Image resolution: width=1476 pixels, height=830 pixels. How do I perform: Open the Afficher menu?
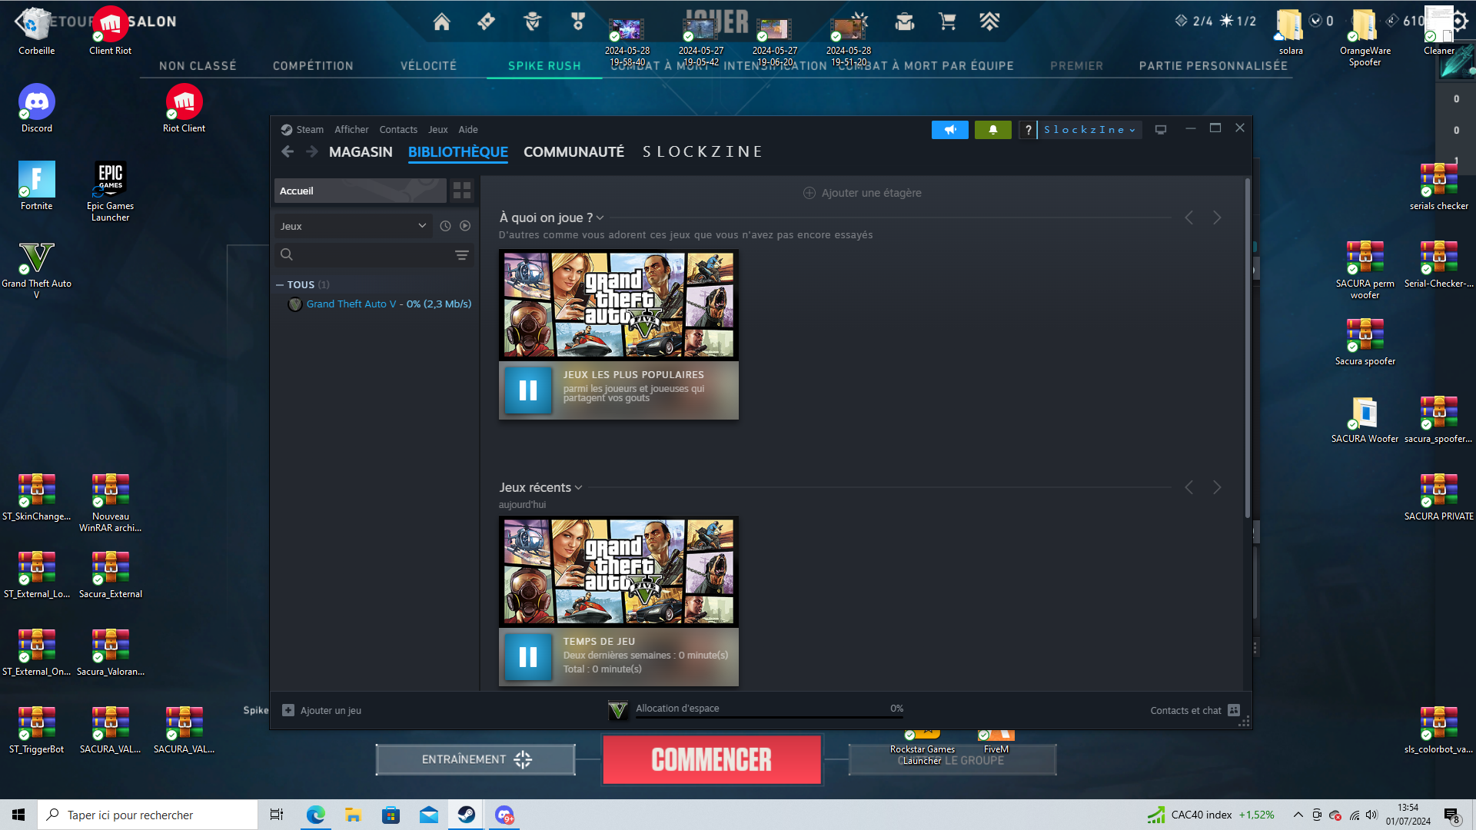351,130
